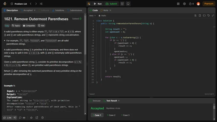Close the Test Result tab
Screen dimensions: 217x122
click(119, 101)
